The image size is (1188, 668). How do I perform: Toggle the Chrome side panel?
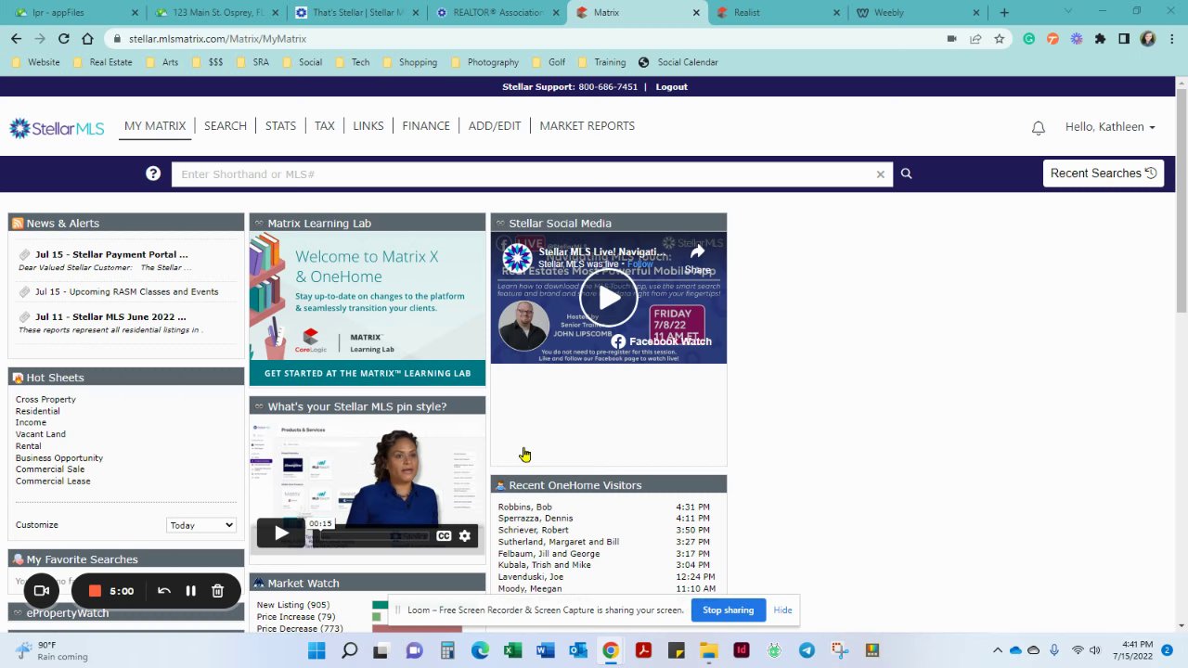pos(1124,39)
